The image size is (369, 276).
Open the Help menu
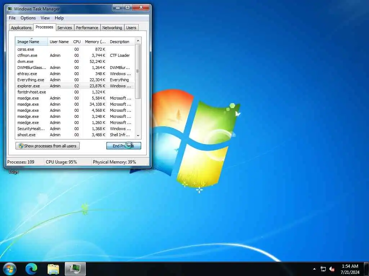point(59,18)
